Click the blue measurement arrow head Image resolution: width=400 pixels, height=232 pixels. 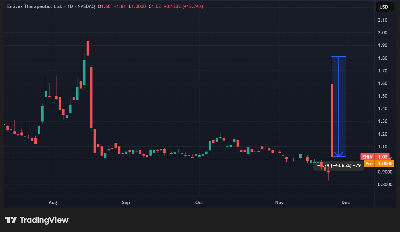339,155
